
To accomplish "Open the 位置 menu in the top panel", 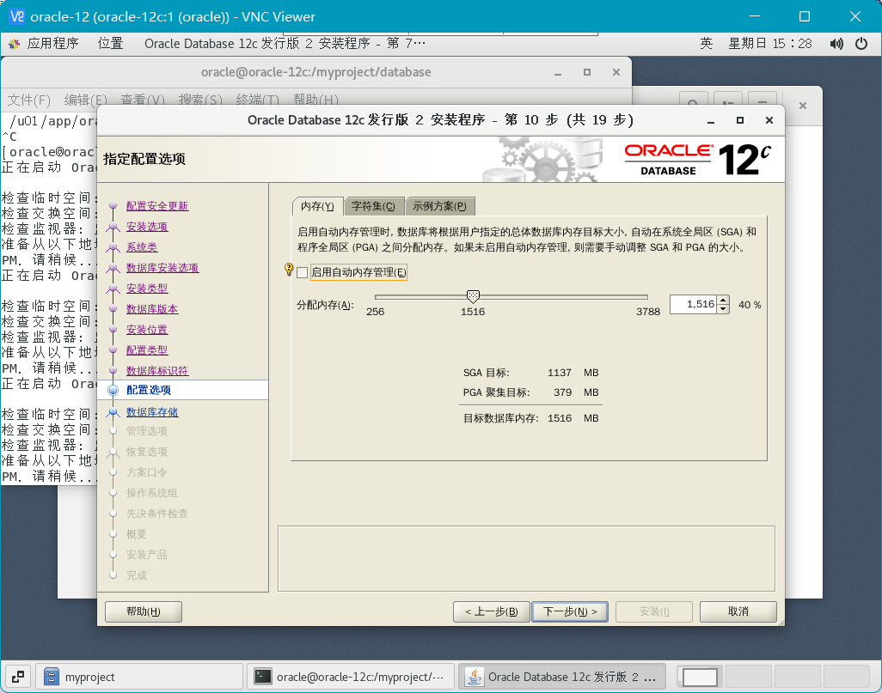I will coord(110,44).
